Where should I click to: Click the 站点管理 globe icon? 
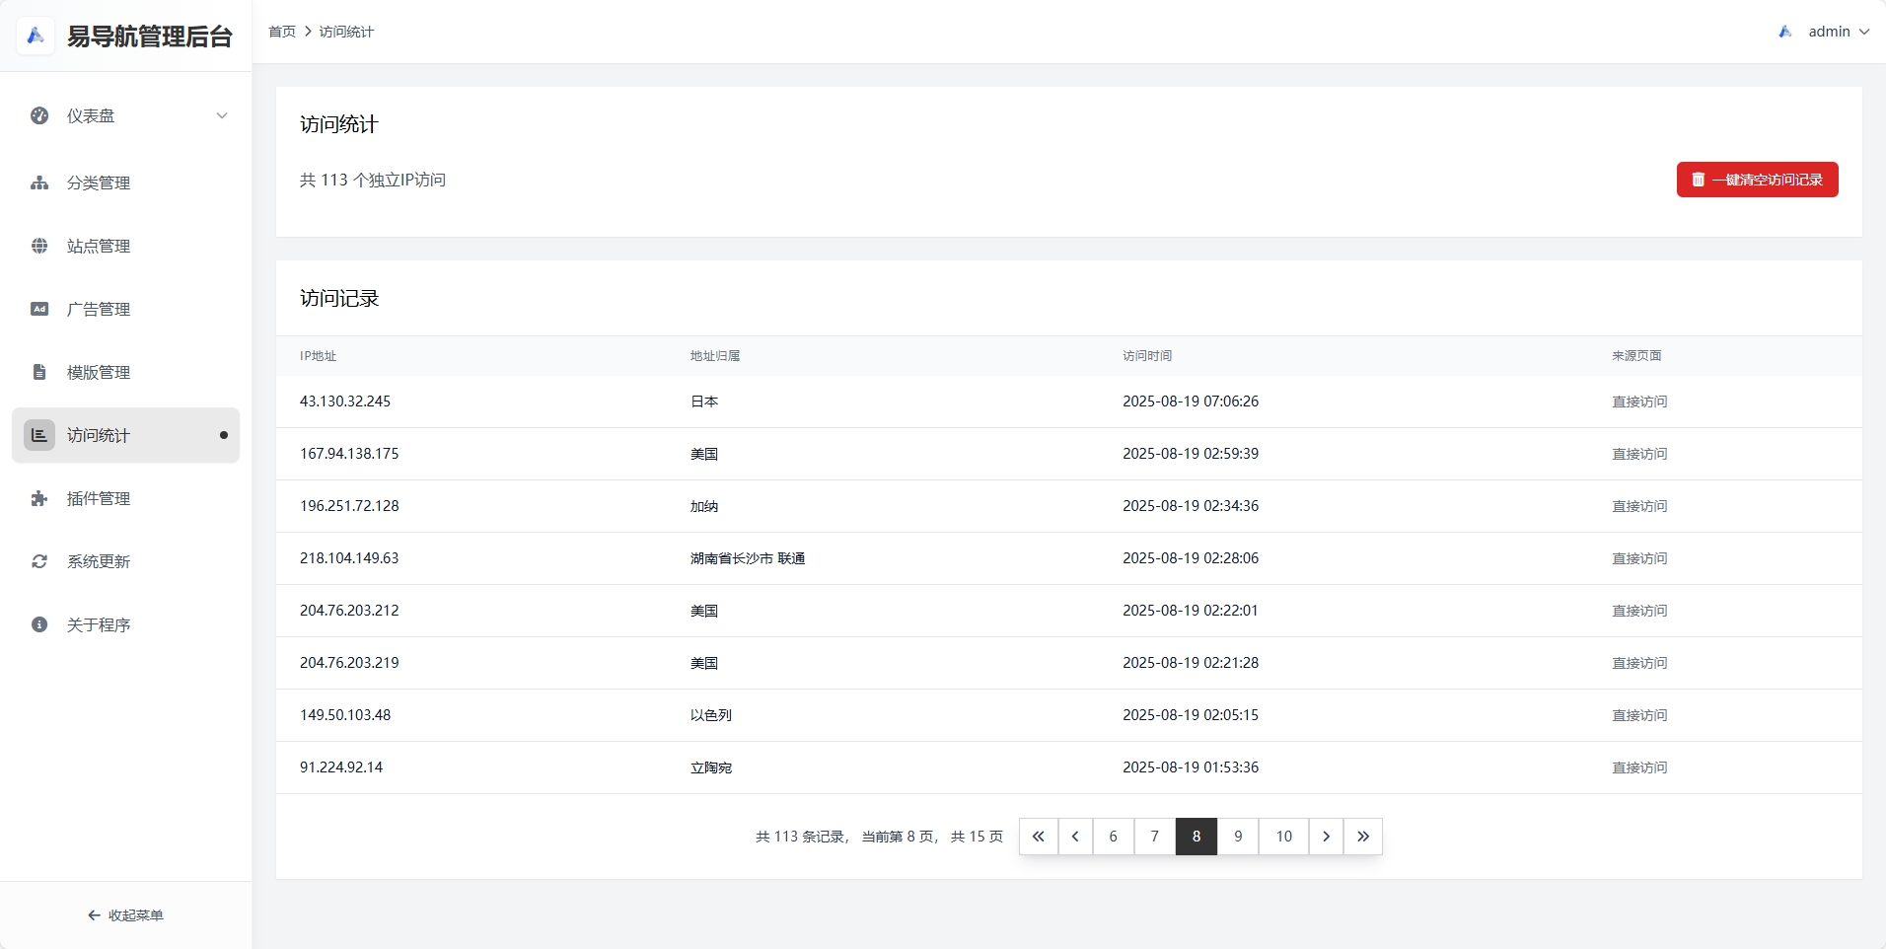click(x=38, y=246)
